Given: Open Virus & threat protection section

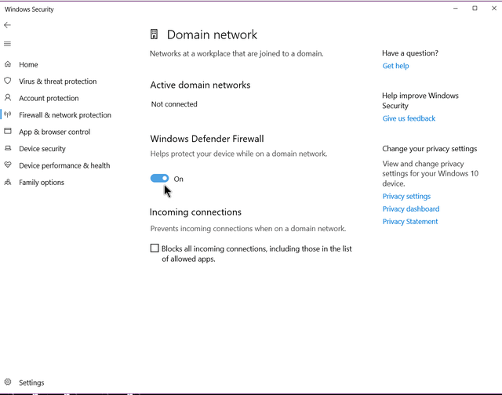Looking at the screenshot, I should (57, 82).
